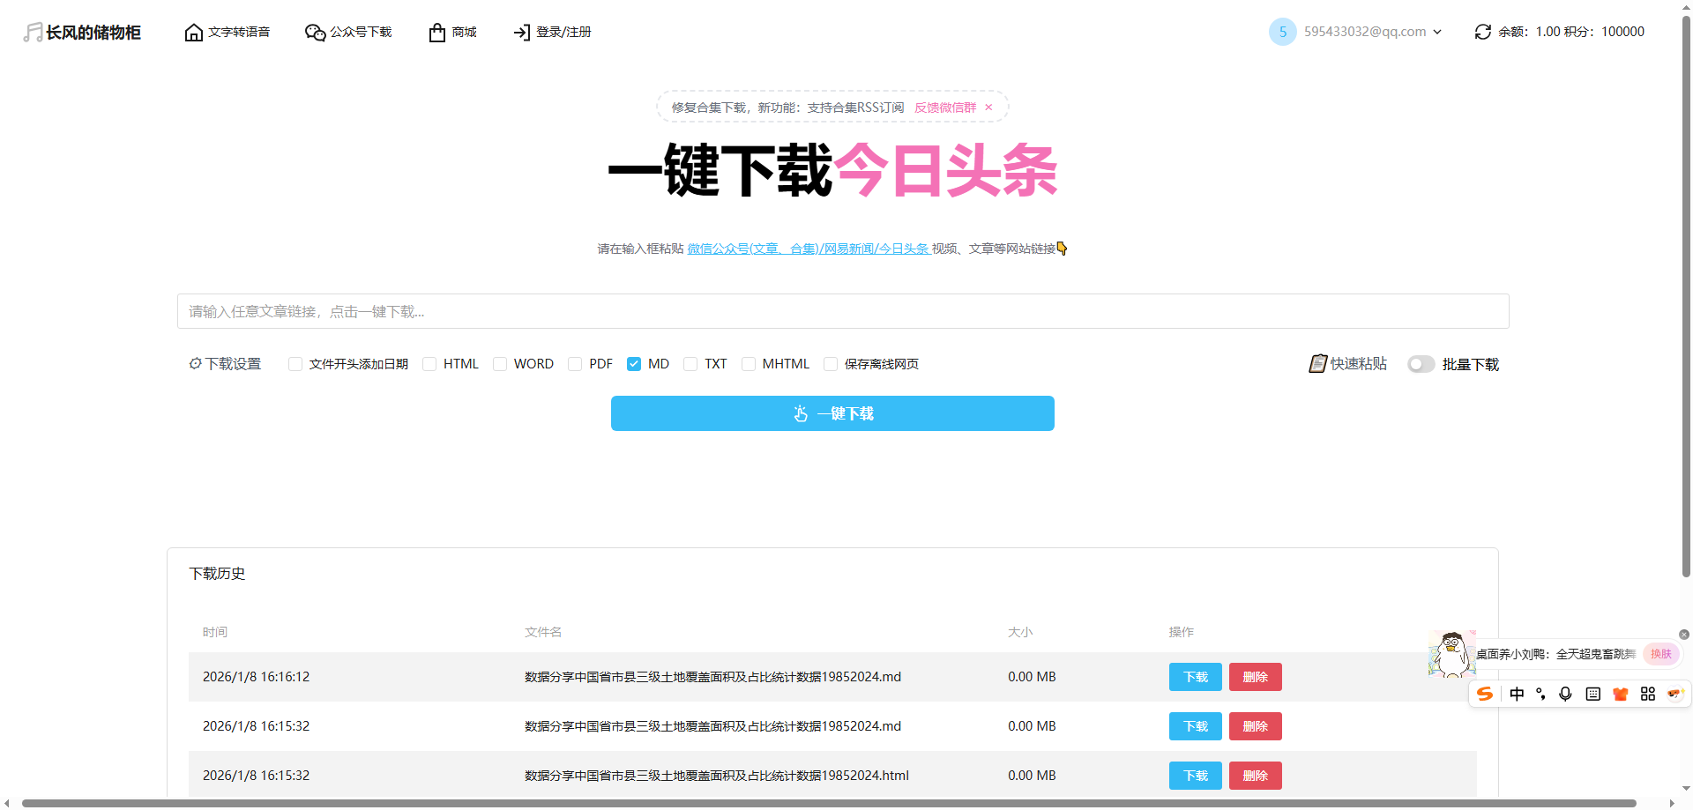Expand the 595433032@qq.com account dropdown
The width and height of the screenshot is (1693, 810).
tap(1437, 31)
